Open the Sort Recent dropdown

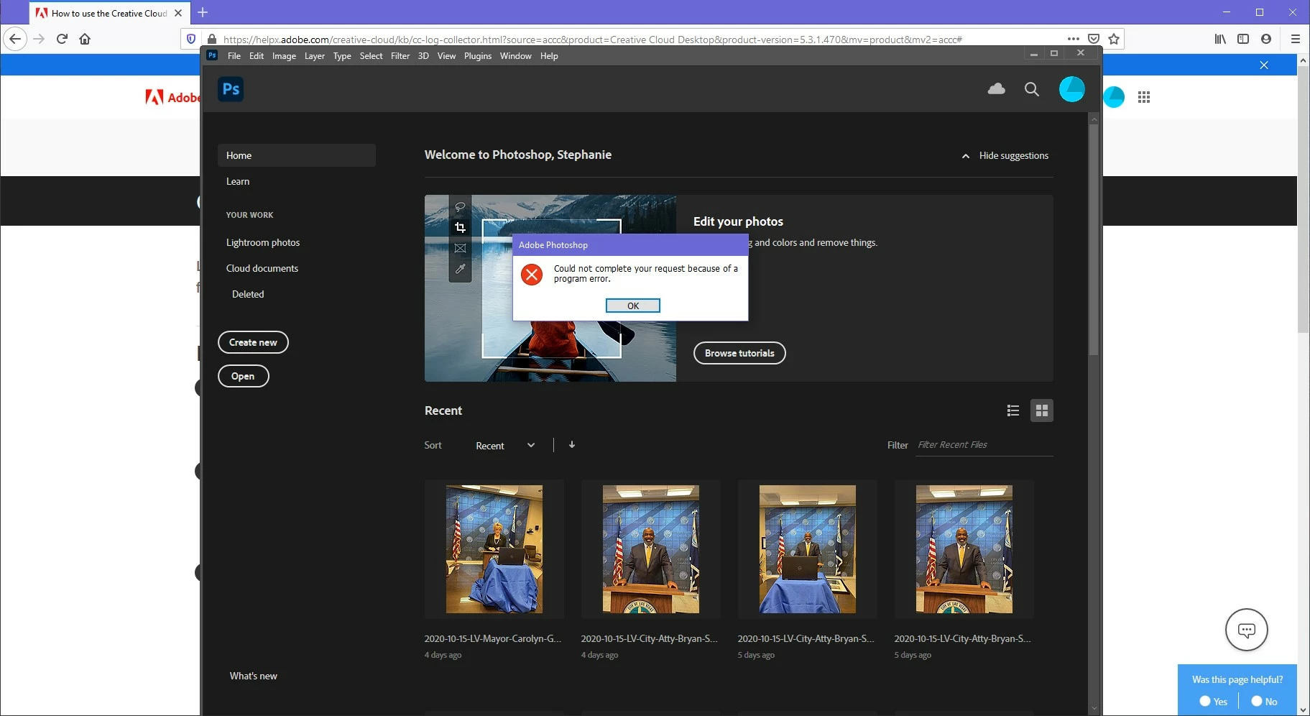coord(505,446)
